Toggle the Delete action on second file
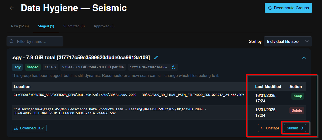 [297, 110]
